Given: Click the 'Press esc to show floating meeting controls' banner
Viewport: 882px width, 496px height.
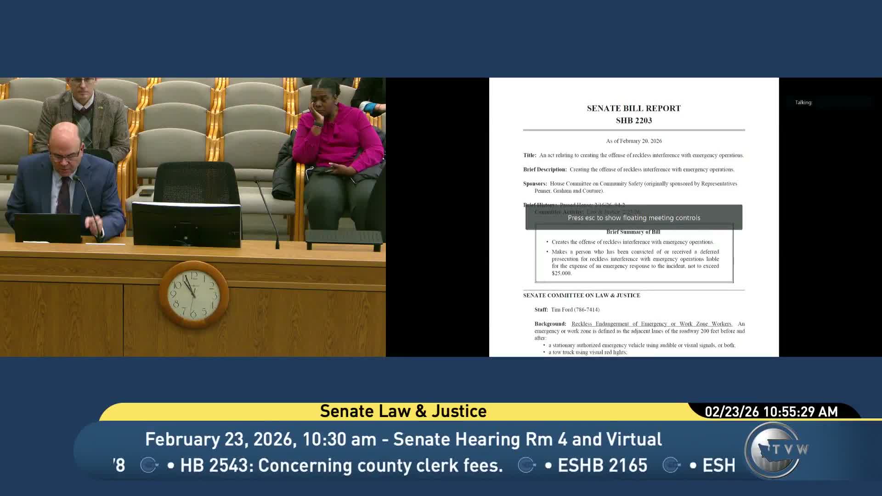Looking at the screenshot, I should tap(633, 218).
